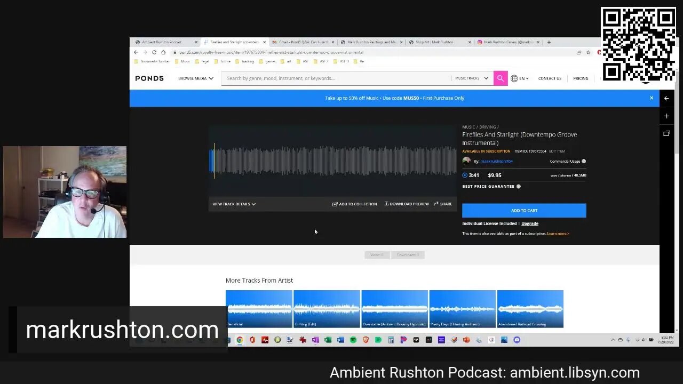Image resolution: width=683 pixels, height=384 pixels.
Task: Open OneNote from the taskbar
Action: click(x=315, y=340)
